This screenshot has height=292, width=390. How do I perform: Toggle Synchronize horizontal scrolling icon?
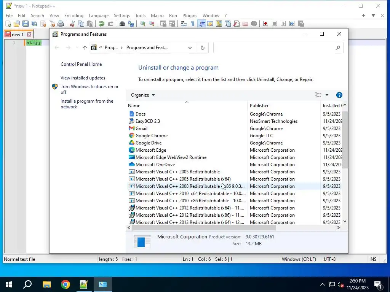(x=172, y=24)
